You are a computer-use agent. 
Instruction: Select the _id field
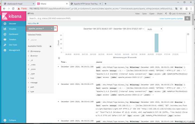tap(32, 60)
